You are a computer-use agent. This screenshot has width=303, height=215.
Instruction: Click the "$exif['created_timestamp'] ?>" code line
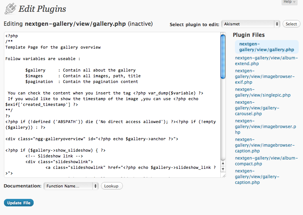(42, 104)
